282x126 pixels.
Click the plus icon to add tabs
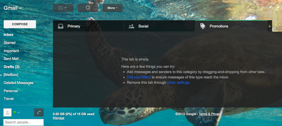point(269,26)
